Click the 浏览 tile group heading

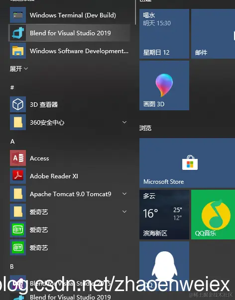(x=145, y=128)
